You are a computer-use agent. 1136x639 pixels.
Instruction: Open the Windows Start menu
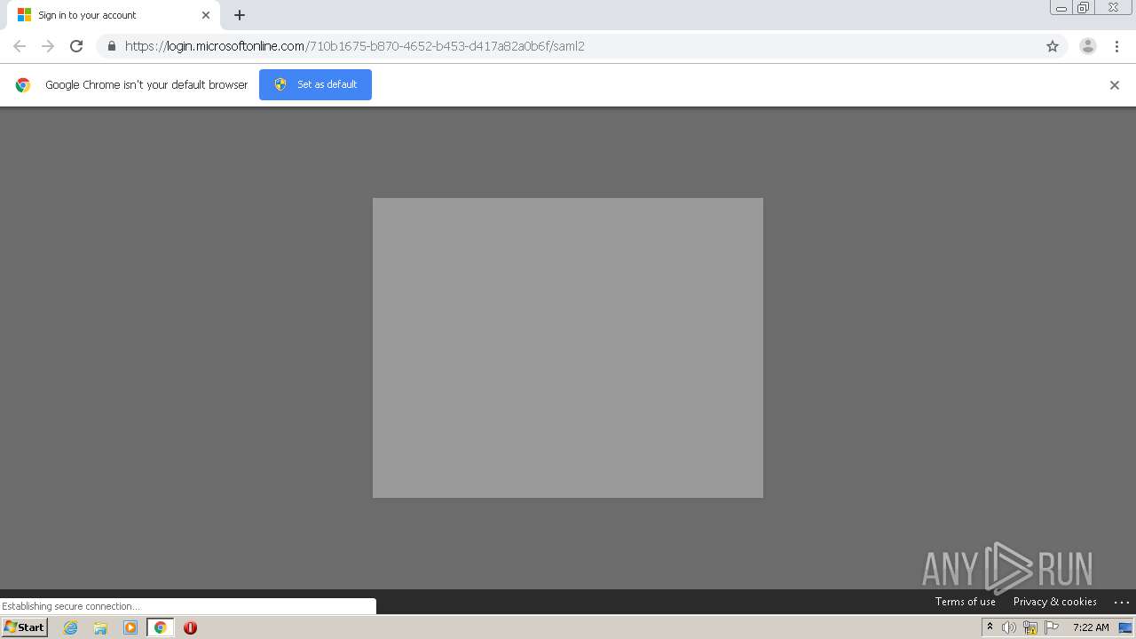click(x=25, y=627)
